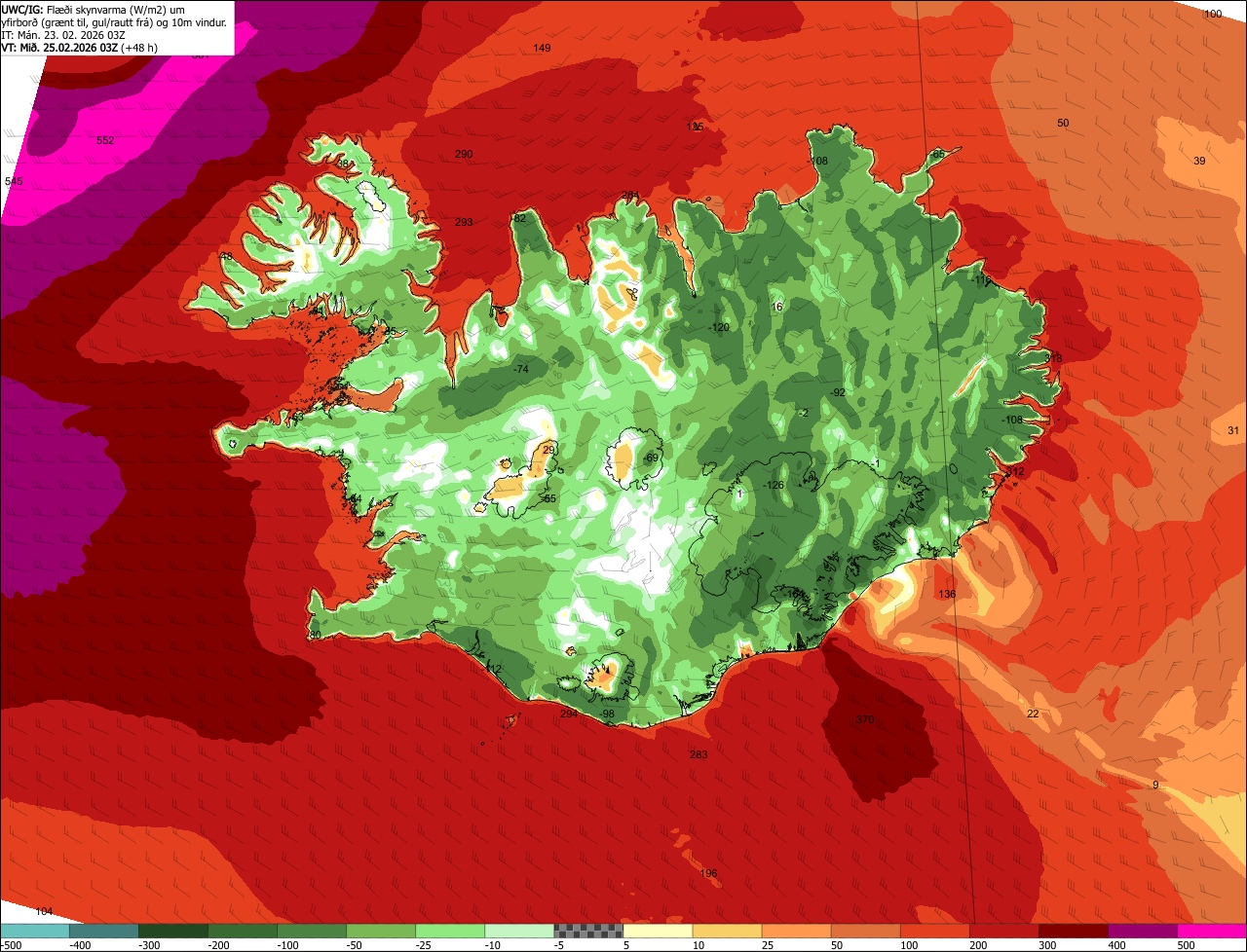
Task: Click the value 31 on the map
Action: click(1232, 430)
